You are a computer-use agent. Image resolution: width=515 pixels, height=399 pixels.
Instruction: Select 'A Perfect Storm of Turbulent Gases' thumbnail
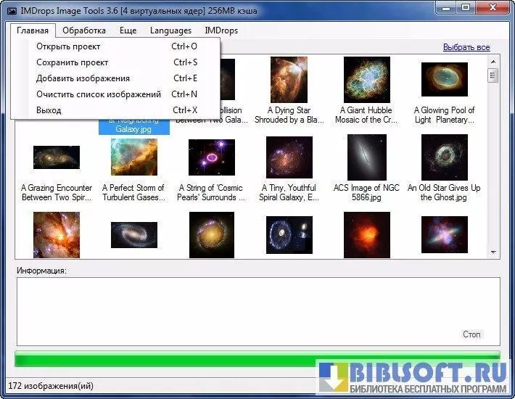(133, 157)
